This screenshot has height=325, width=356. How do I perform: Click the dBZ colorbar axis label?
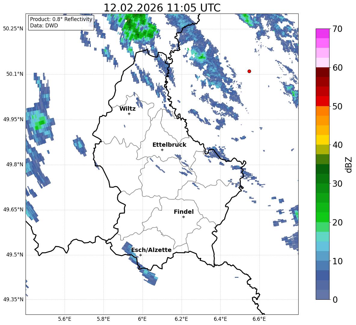pyautogui.click(x=349, y=165)
